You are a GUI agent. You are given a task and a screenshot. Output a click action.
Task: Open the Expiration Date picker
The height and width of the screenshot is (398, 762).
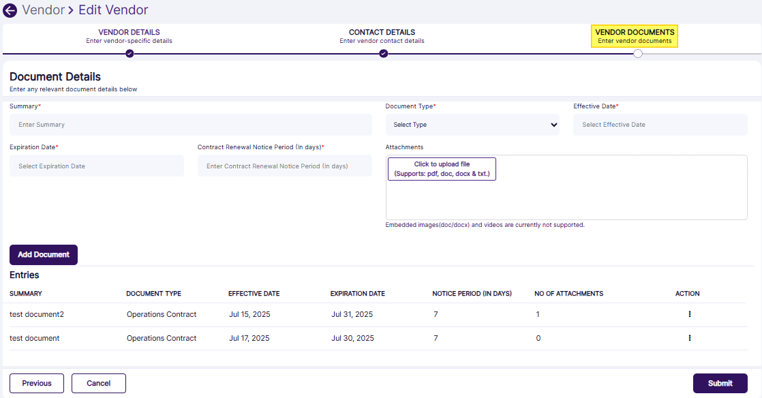point(96,166)
